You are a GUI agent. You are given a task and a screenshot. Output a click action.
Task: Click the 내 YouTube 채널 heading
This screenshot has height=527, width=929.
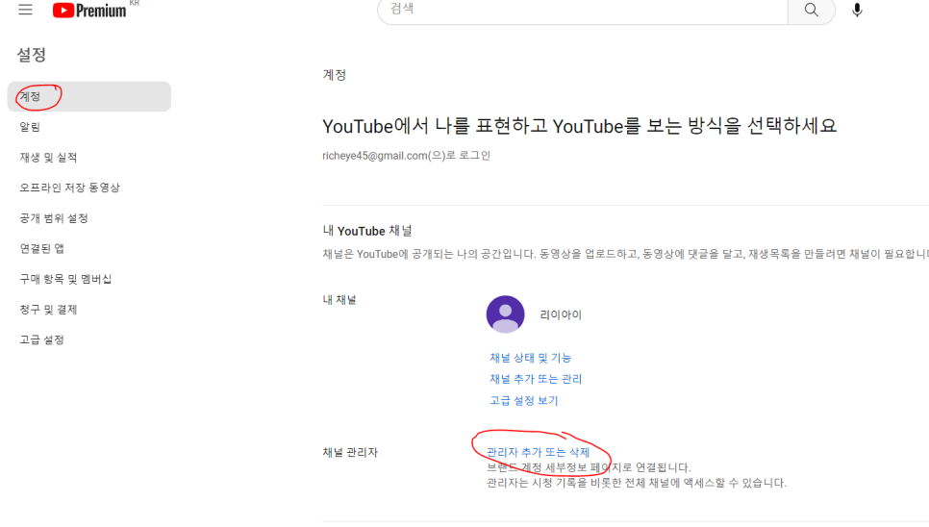click(x=367, y=231)
